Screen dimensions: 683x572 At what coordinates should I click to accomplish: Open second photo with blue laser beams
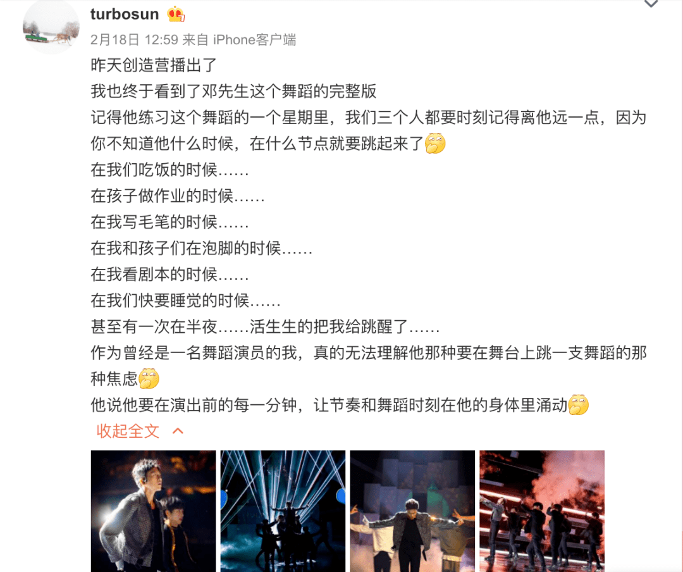[283, 511]
